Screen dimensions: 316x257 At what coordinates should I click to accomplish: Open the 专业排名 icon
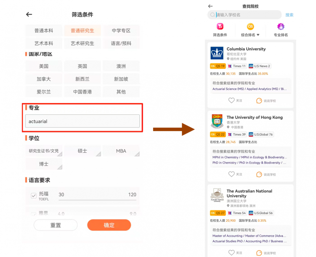(x=281, y=26)
